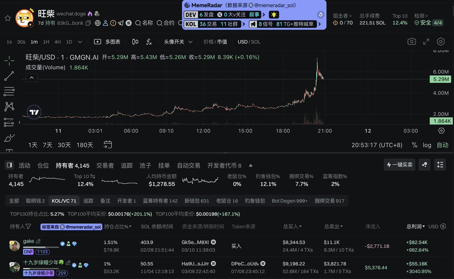
Task: Click the 旺柴 token avatar
Action: tap(25, 18)
